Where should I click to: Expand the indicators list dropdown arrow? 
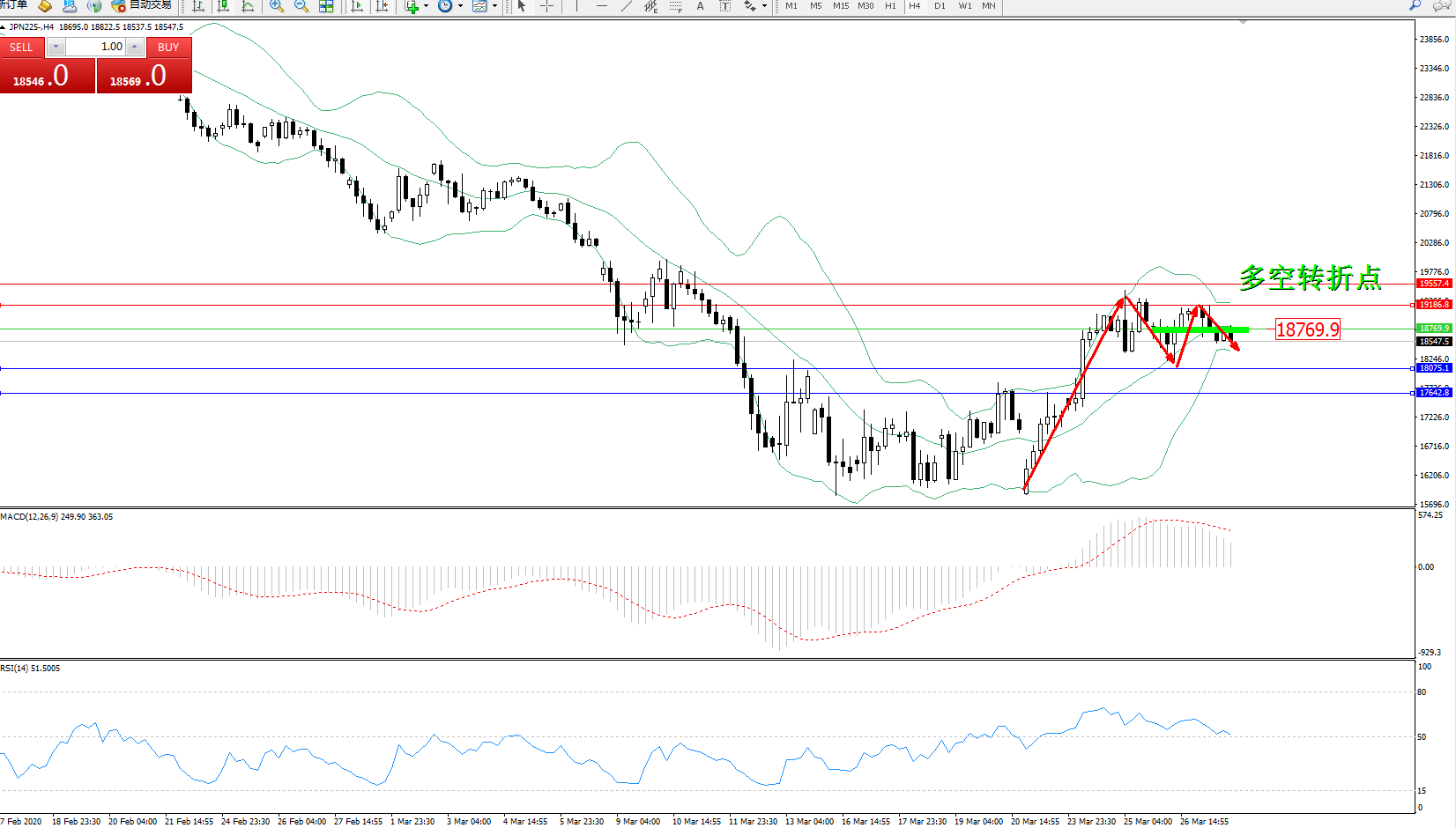[x=427, y=6]
